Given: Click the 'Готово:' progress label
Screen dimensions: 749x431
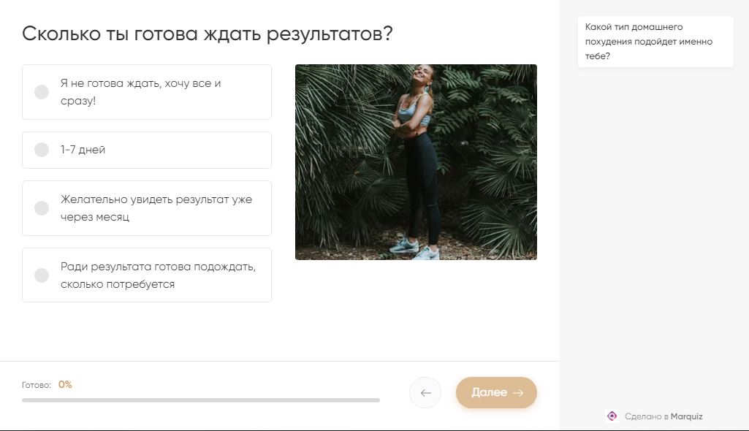Looking at the screenshot, I should pyautogui.click(x=37, y=385).
